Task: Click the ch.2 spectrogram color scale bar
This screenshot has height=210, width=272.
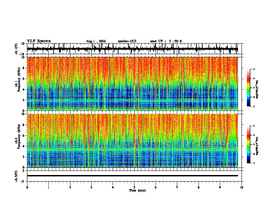Action: [249, 144]
